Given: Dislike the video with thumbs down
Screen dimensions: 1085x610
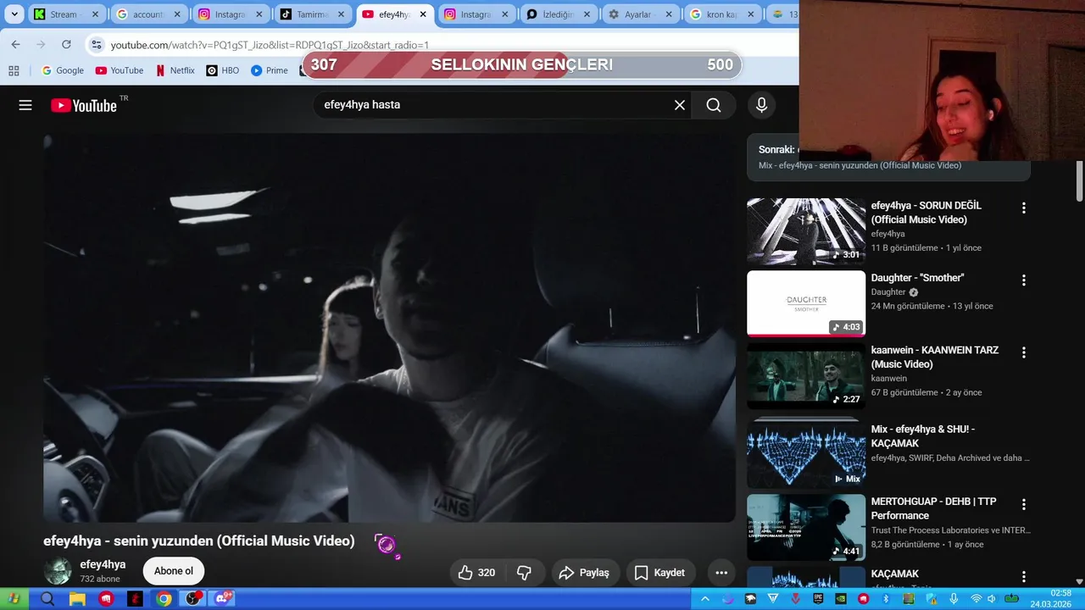Looking at the screenshot, I should click(525, 573).
